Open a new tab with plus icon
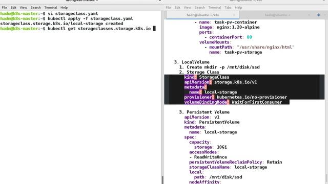 tap(319, 15)
